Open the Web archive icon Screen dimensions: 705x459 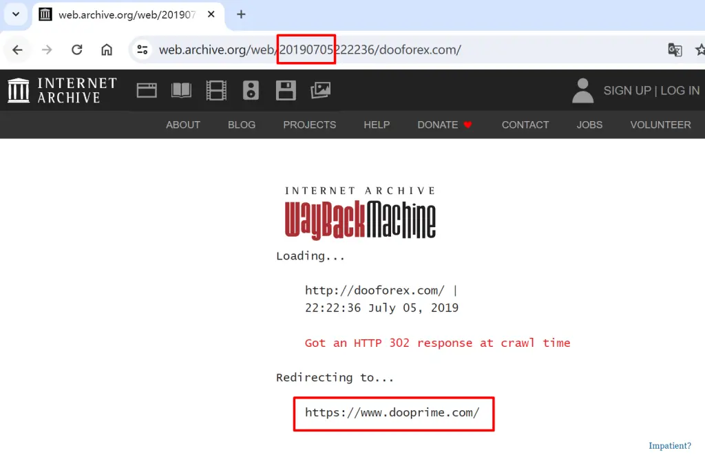147,90
